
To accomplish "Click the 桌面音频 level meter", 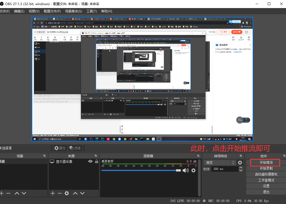I will click(149, 164).
